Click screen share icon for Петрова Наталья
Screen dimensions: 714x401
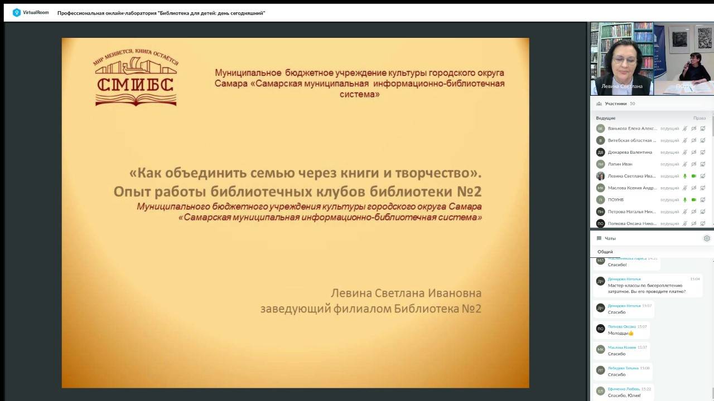click(x=703, y=212)
